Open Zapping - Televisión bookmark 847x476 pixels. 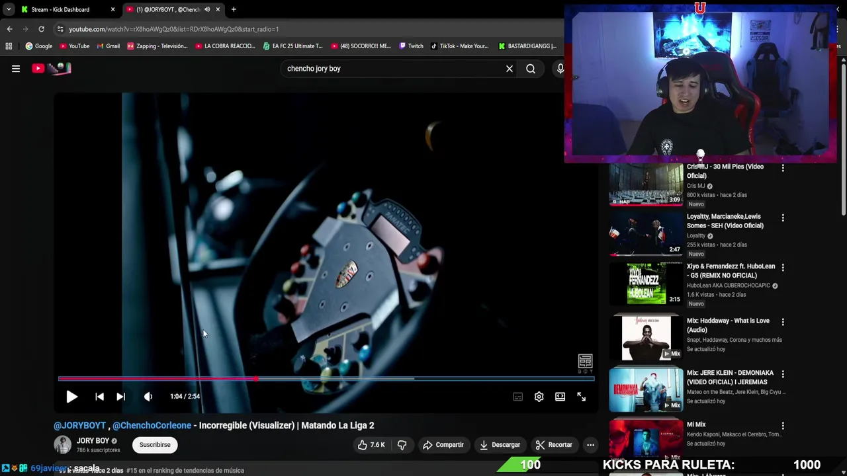(157, 46)
